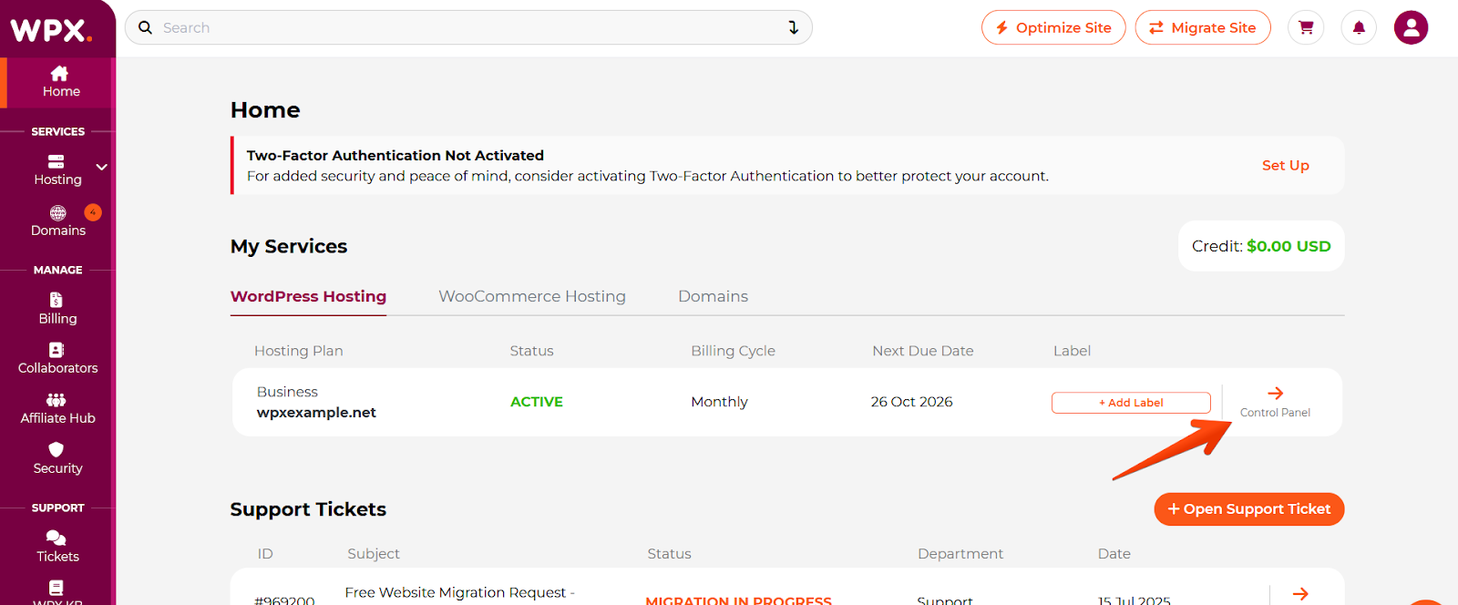Click the Credit $0.00 USD balance

tap(1261, 246)
